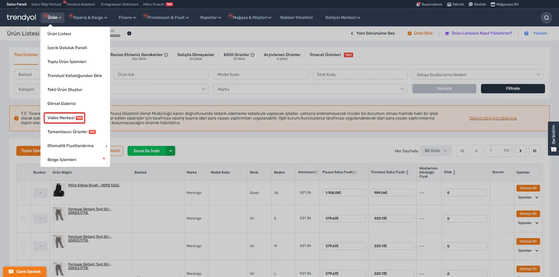Check the Fermuar Detaylı Tayt size M row checkbox
The height and width of the screenshot is (277, 559).
[23, 246]
